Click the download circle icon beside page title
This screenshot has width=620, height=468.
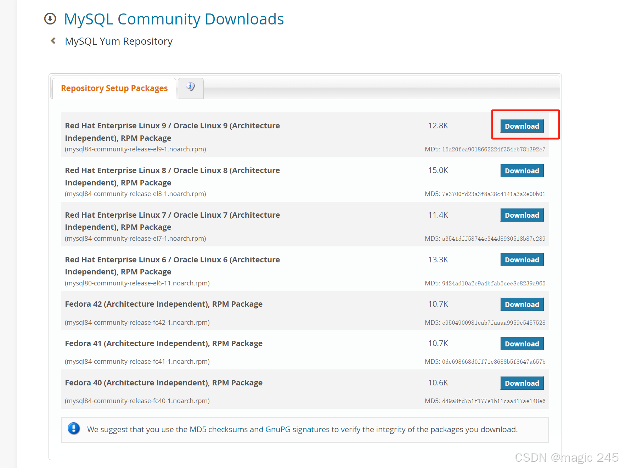click(x=50, y=19)
